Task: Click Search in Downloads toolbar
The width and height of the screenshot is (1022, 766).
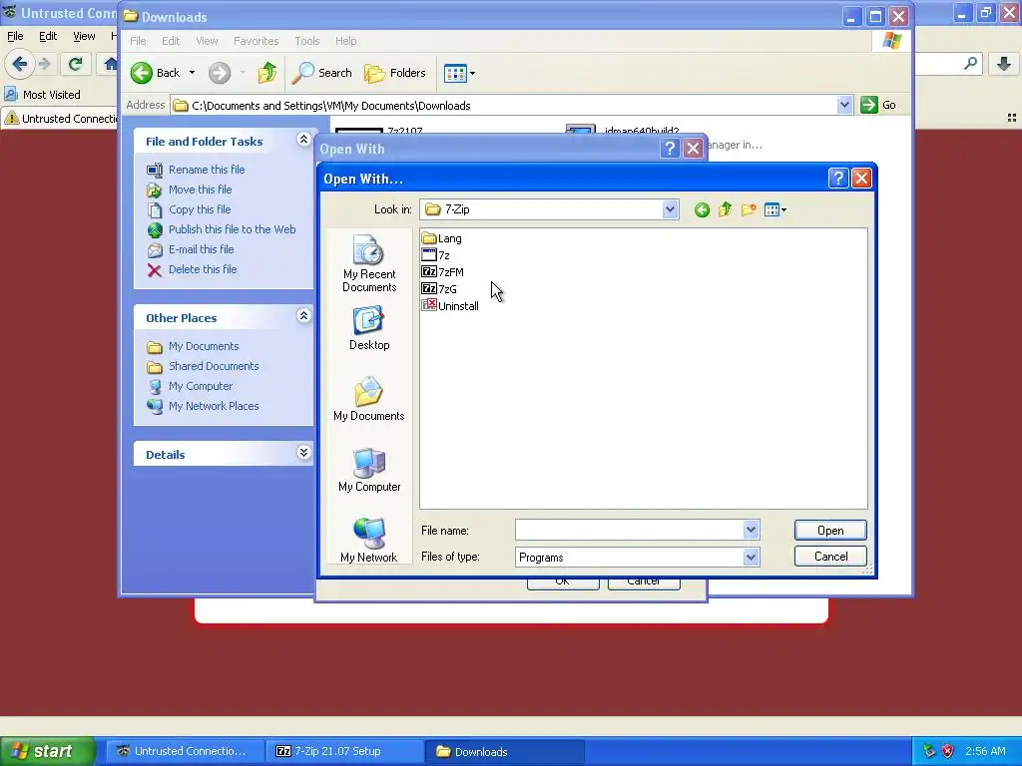Action: tap(322, 73)
